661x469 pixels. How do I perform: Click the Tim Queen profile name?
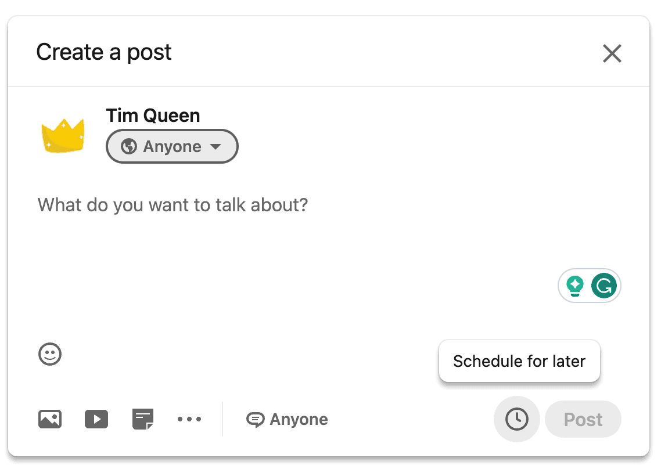click(x=153, y=116)
